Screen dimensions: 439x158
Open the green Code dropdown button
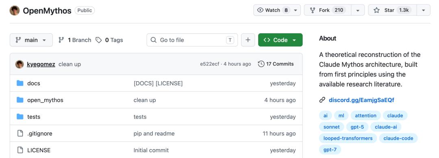280,40
